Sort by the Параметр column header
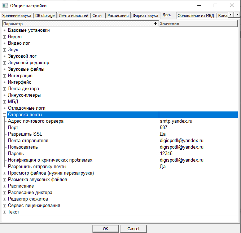The image size is (241, 233). 80,24
